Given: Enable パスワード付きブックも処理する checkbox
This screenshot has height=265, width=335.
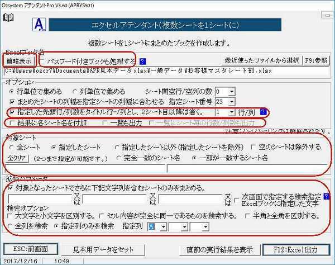Looking at the screenshot, I should pyautogui.click(x=42, y=61).
